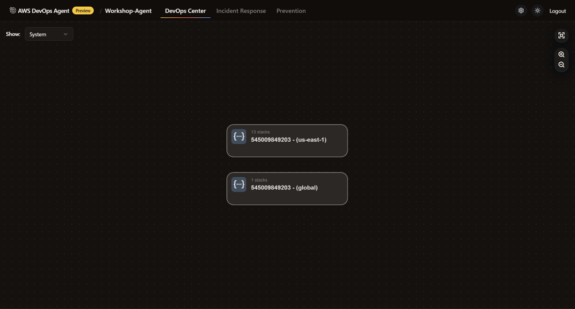Switch to the Incident Response tab
Image resolution: width=575 pixels, height=309 pixels.
(242, 10)
